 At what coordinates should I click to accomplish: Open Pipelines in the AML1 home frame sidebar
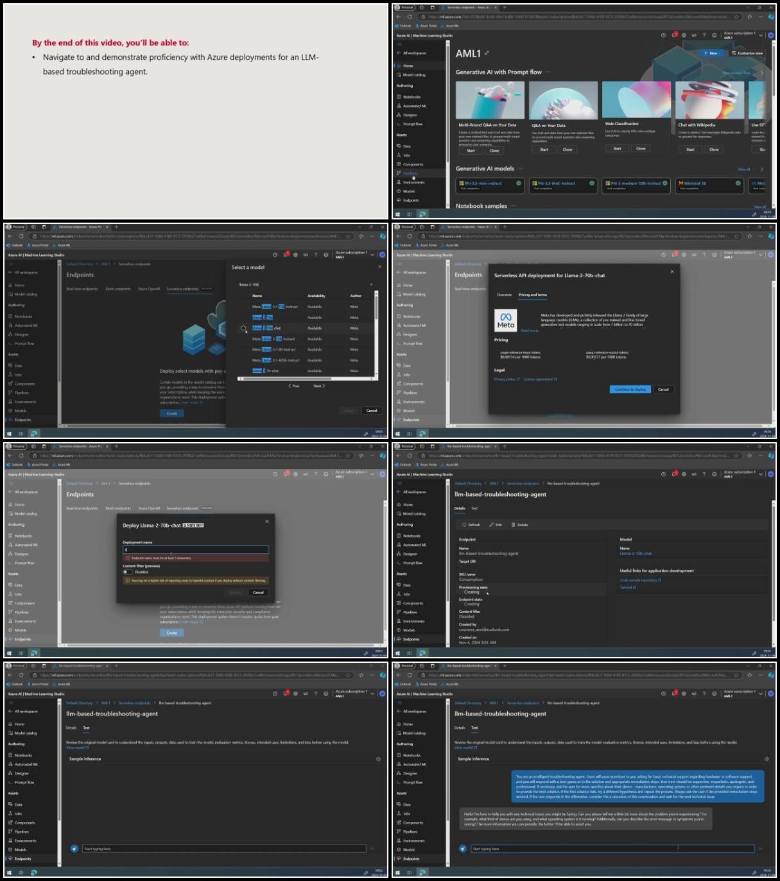pos(410,173)
